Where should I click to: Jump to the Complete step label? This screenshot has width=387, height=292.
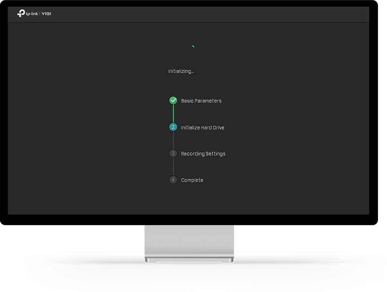(x=192, y=180)
